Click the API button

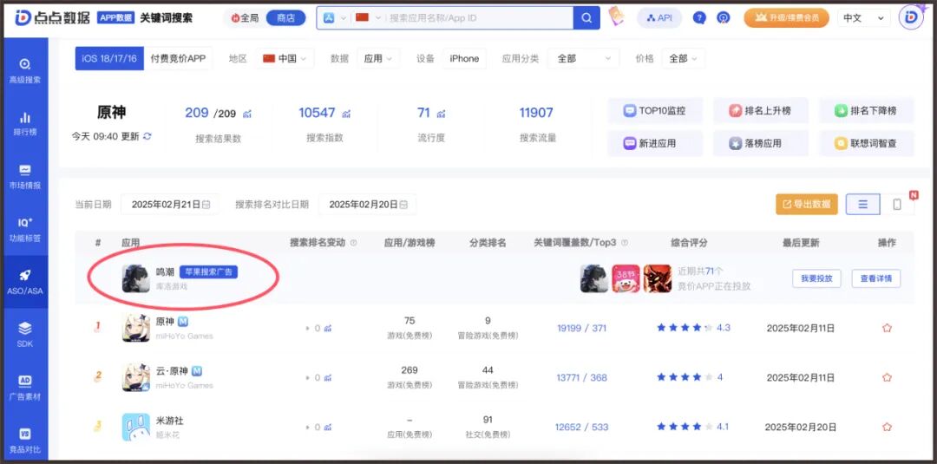click(659, 18)
